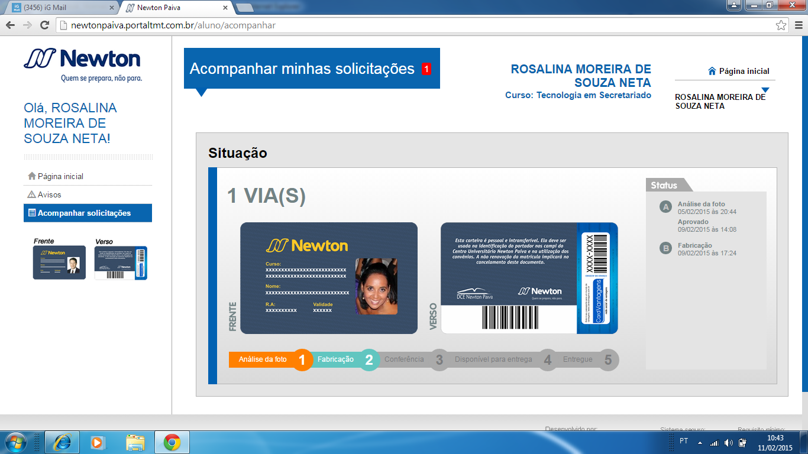Click the Verso card thumbnail in sidebar
The width and height of the screenshot is (808, 454).
[121, 262]
